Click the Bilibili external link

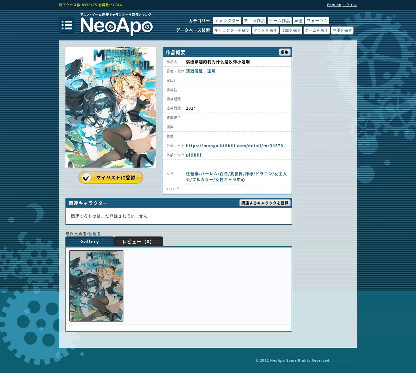tap(193, 155)
